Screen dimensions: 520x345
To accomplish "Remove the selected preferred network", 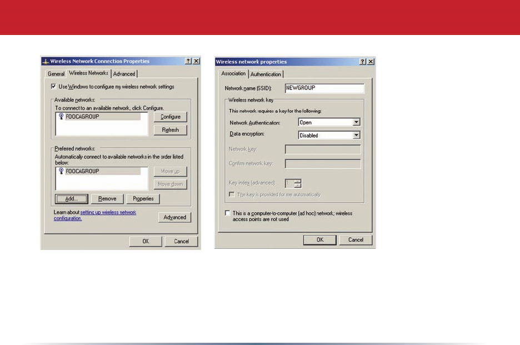I will 107,199.
